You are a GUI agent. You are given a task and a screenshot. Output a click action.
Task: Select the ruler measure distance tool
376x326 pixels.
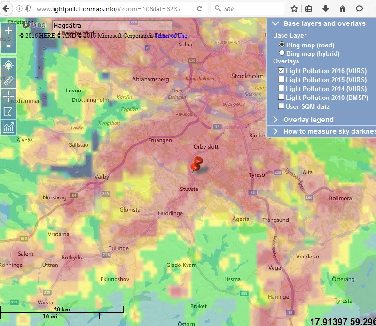coord(8,81)
